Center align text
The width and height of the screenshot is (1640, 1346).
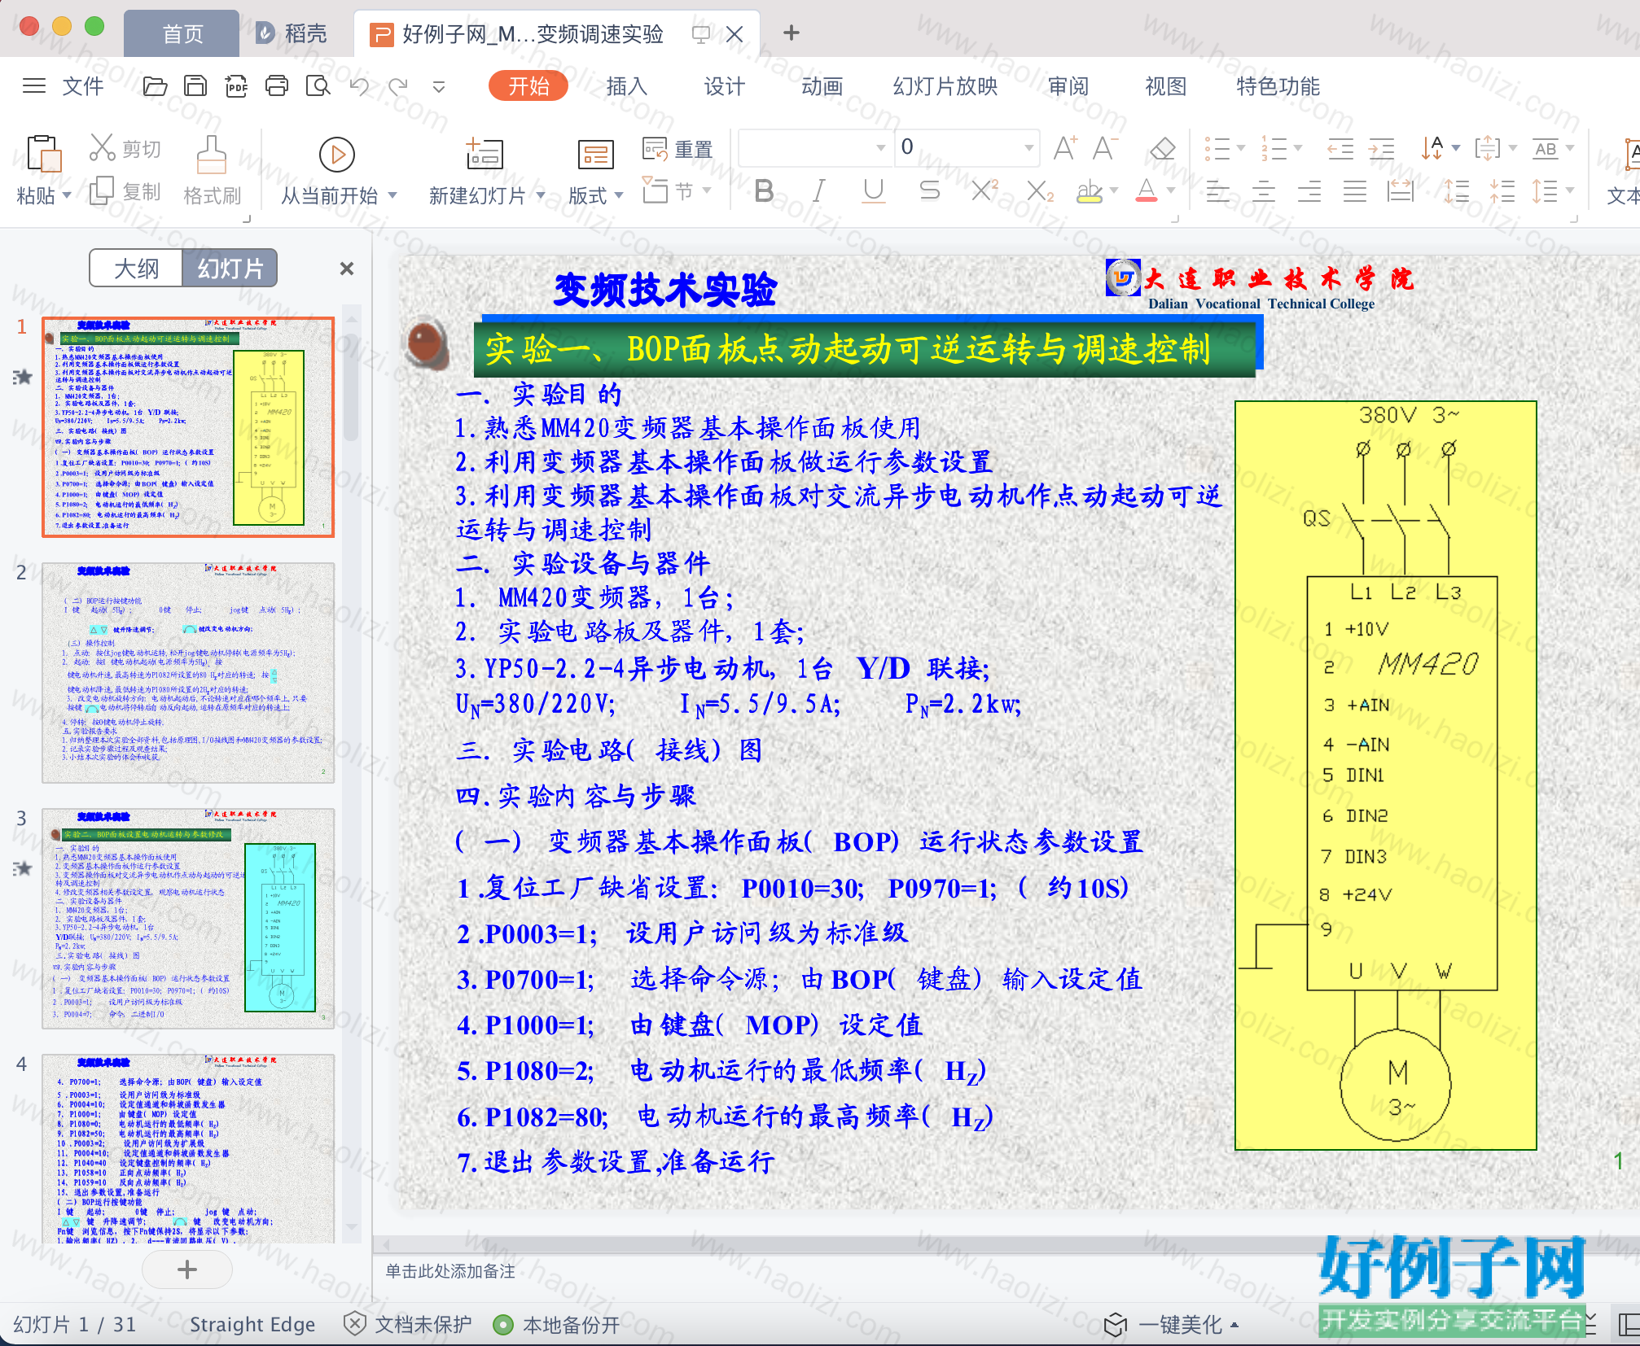[x=1263, y=192]
